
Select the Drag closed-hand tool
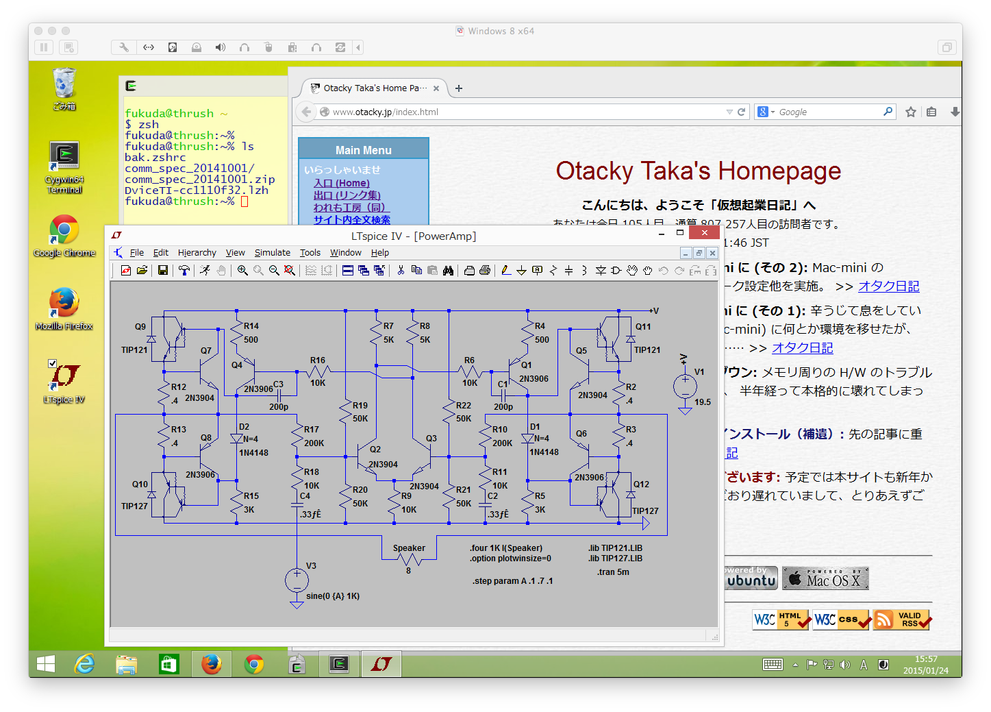point(647,271)
